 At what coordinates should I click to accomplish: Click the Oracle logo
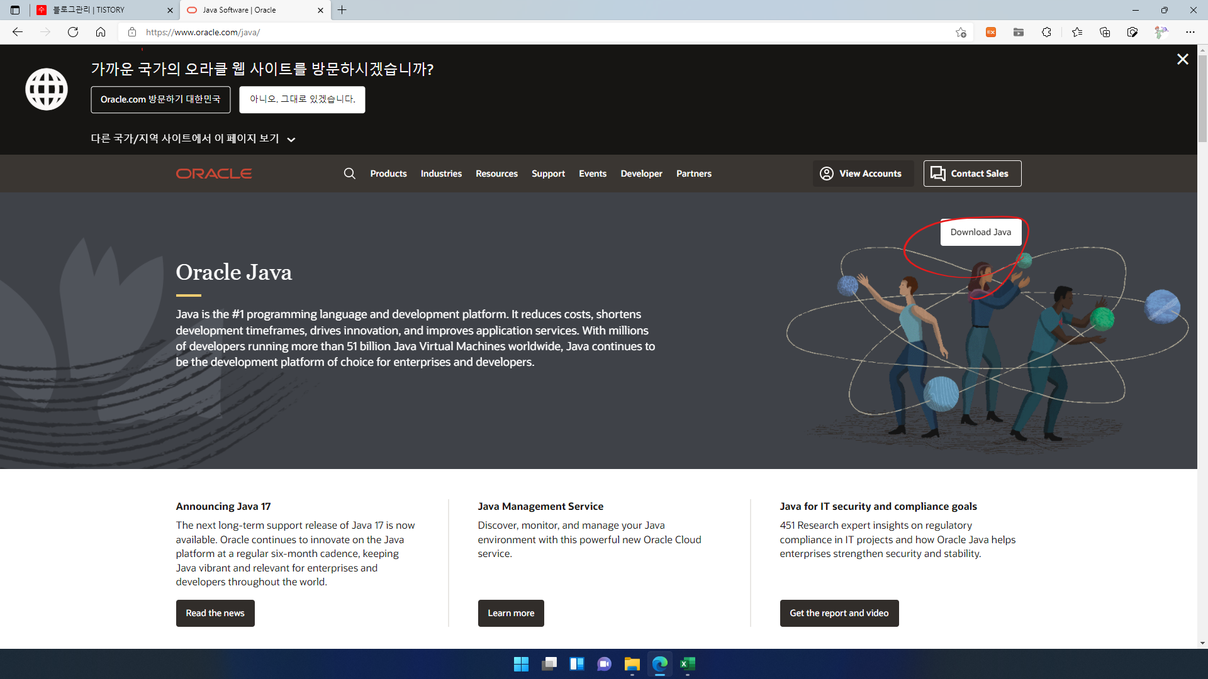(214, 174)
